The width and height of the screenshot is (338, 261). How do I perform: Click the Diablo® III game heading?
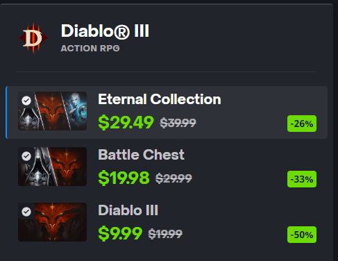(105, 31)
